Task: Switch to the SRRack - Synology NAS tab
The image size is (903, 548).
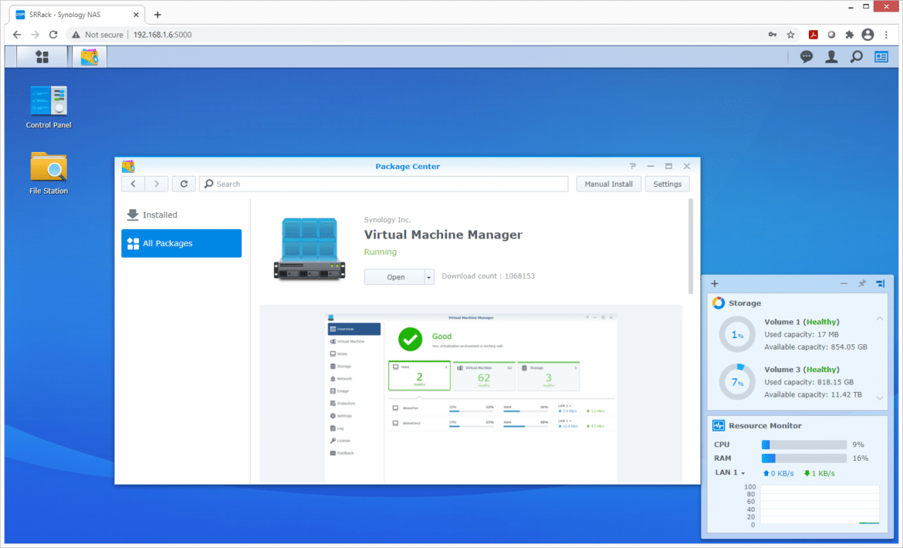Action: click(77, 15)
